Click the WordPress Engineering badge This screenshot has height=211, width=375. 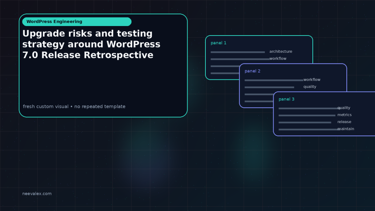pyautogui.click(x=77, y=22)
